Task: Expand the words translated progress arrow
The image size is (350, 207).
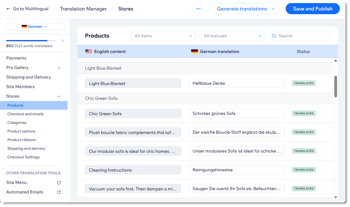Action: click(62, 41)
